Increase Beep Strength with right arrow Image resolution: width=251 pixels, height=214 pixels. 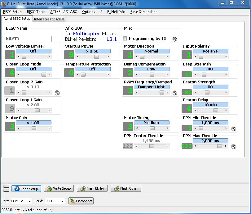[226, 74]
